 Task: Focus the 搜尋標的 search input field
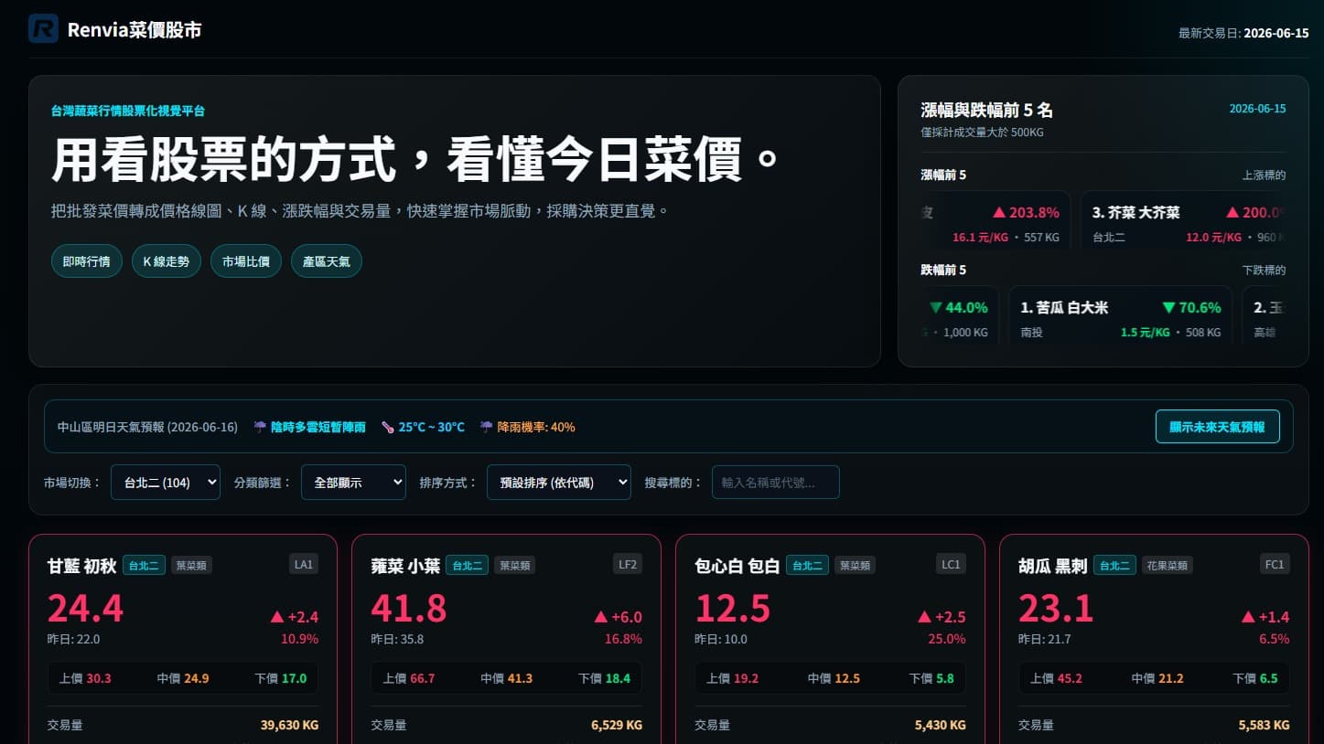point(776,483)
